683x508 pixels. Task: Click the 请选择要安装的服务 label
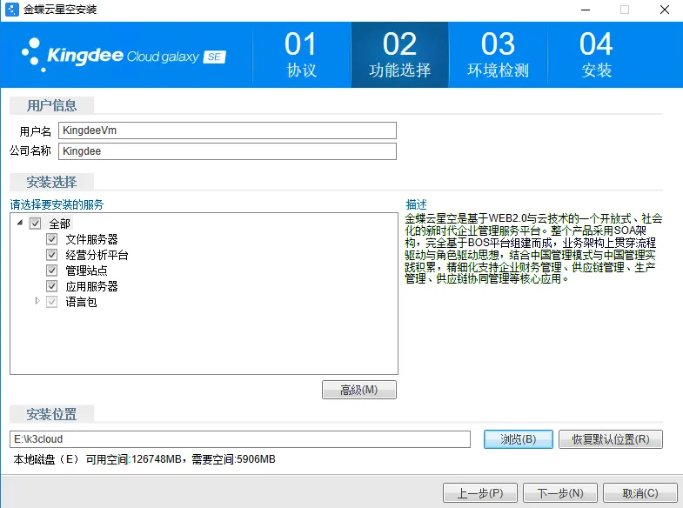click(x=57, y=204)
